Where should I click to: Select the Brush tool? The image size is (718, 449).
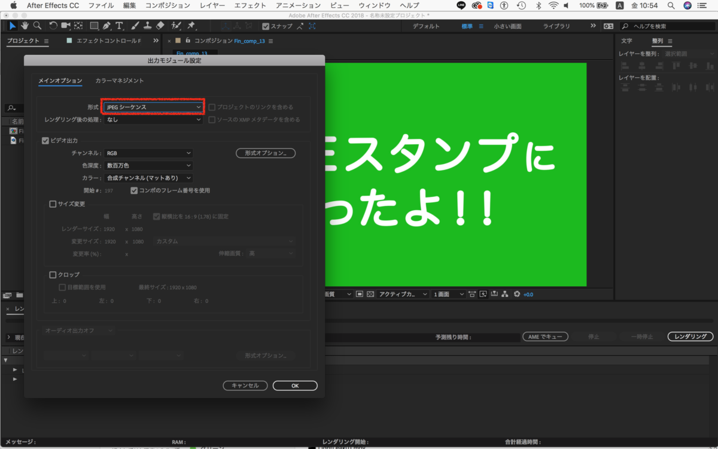tap(135, 26)
